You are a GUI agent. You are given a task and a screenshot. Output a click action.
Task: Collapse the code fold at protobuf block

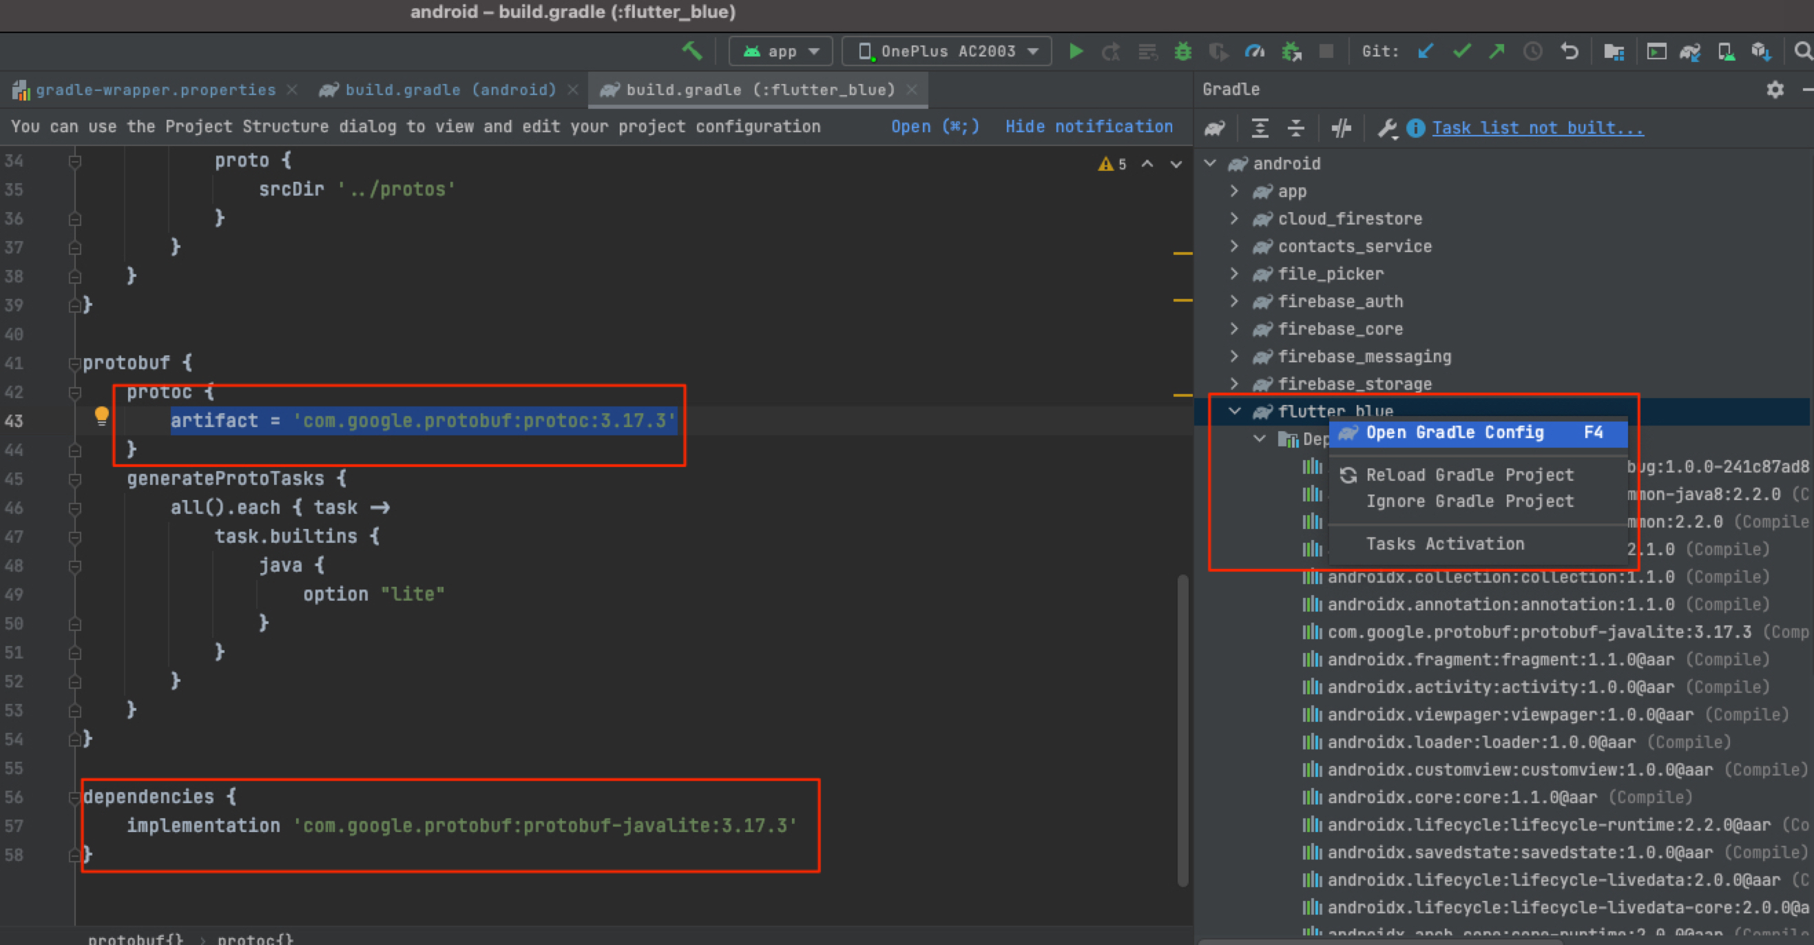tap(74, 364)
